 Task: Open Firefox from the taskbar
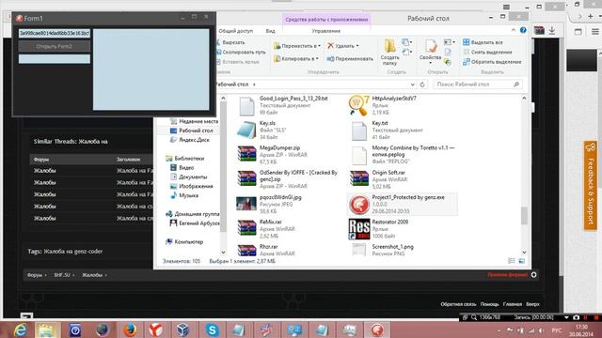point(130,330)
